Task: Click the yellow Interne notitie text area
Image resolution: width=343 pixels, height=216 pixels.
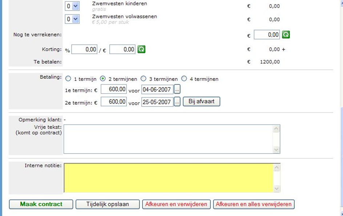Action: click(x=168, y=178)
